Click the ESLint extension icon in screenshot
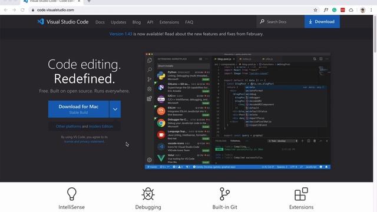Image resolution: width=377 pixels, height=212 pixels. pyautogui.click(x=161, y=111)
